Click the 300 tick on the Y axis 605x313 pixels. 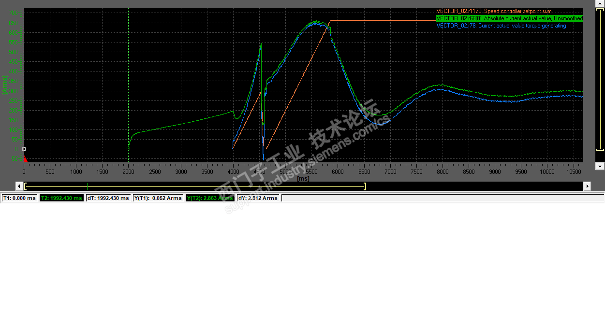point(14,91)
